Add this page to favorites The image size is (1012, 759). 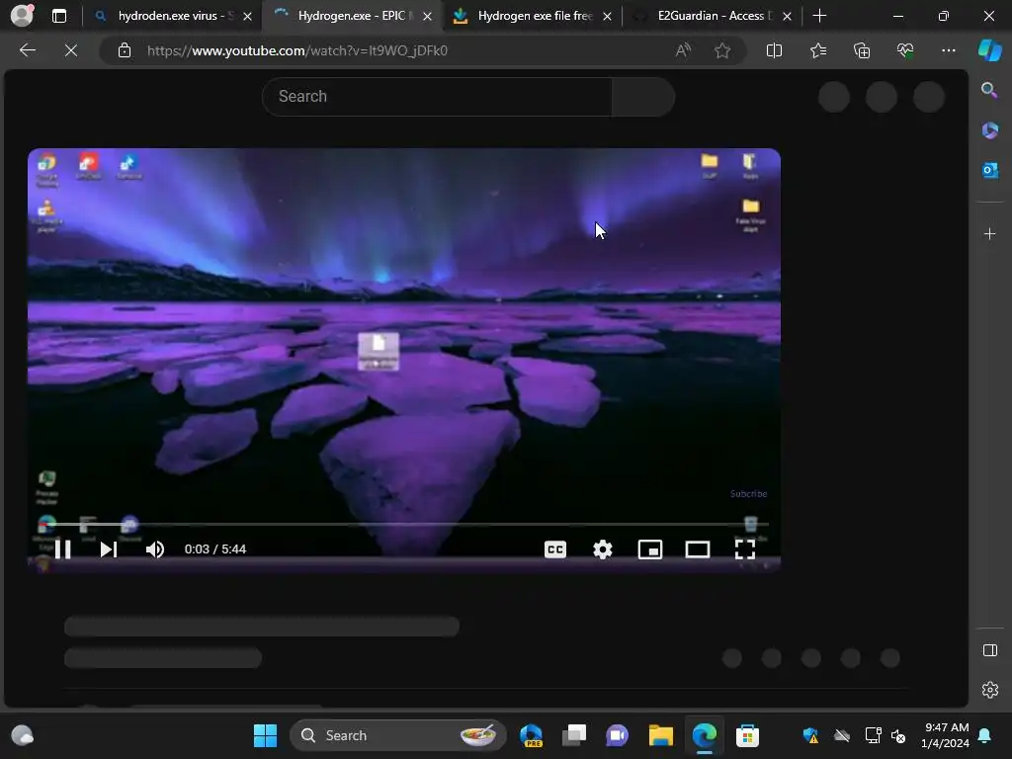[722, 50]
